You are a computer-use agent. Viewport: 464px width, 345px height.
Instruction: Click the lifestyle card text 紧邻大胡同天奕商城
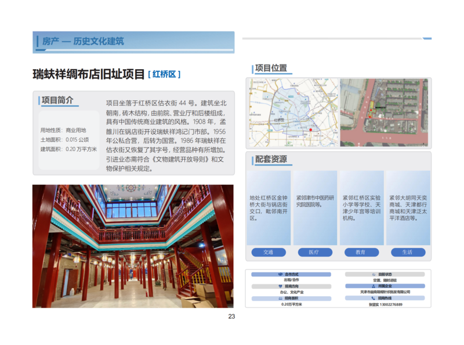(408, 208)
